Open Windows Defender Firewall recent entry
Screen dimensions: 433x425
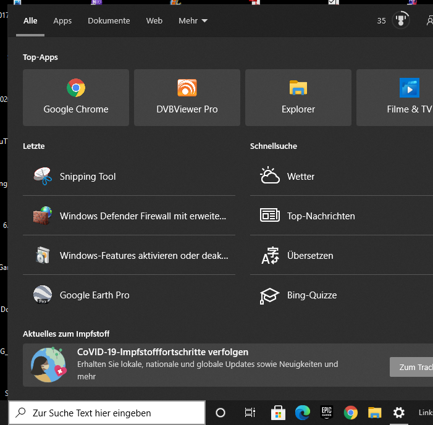tap(129, 216)
